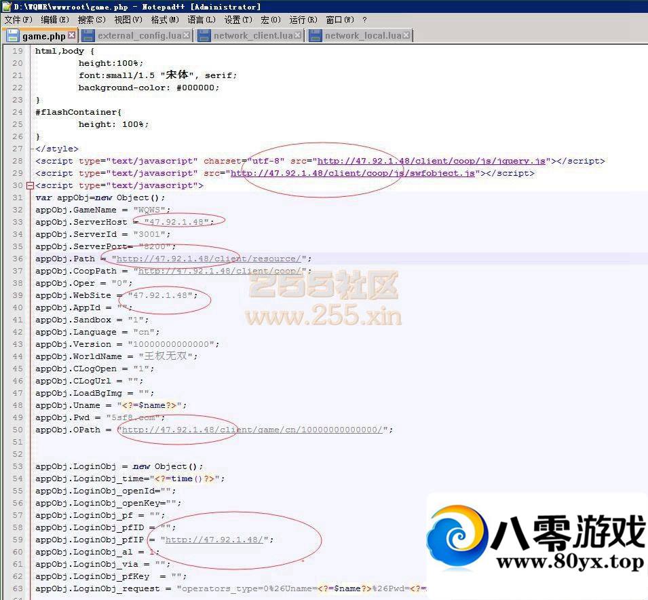This screenshot has height=600, width=648.
Task: Open the 窗口(W) menu
Action: point(340,20)
